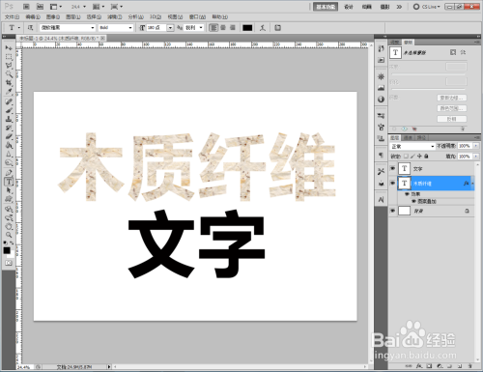This screenshot has height=372, width=483.
Task: Collapse effects on 木质纤维 layer
Action: pos(472,184)
